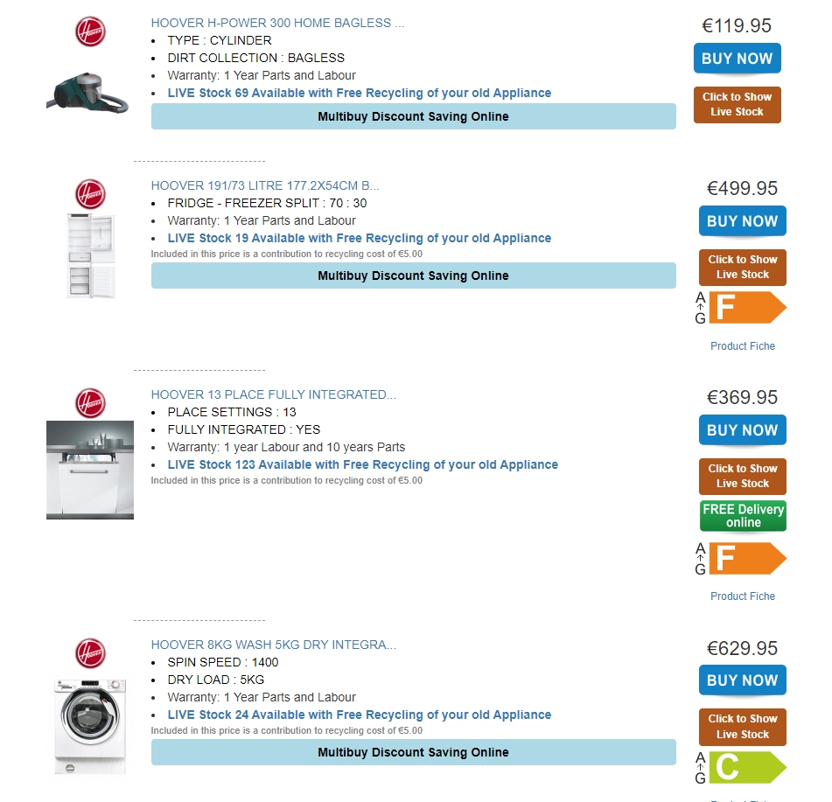Open the integrated dishwasher product image

pos(90,470)
